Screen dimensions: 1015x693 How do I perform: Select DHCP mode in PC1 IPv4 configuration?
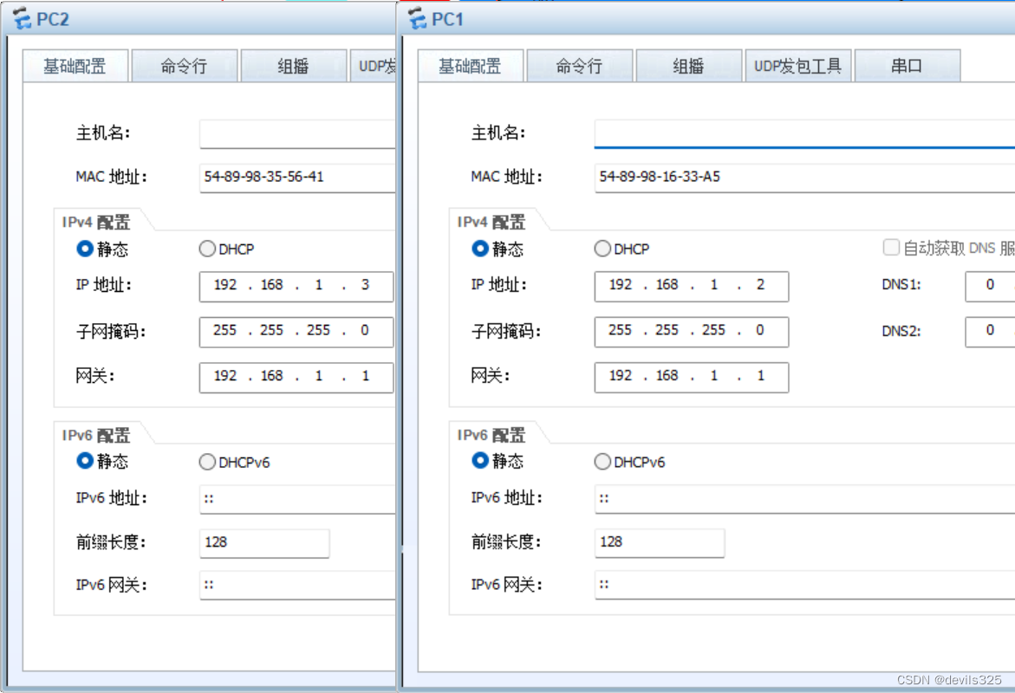(x=602, y=249)
